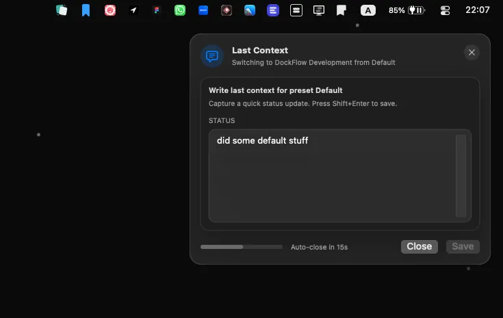Click the auto-close countdown progress bar
Screen dimensions: 503x318
[x=241, y=247]
